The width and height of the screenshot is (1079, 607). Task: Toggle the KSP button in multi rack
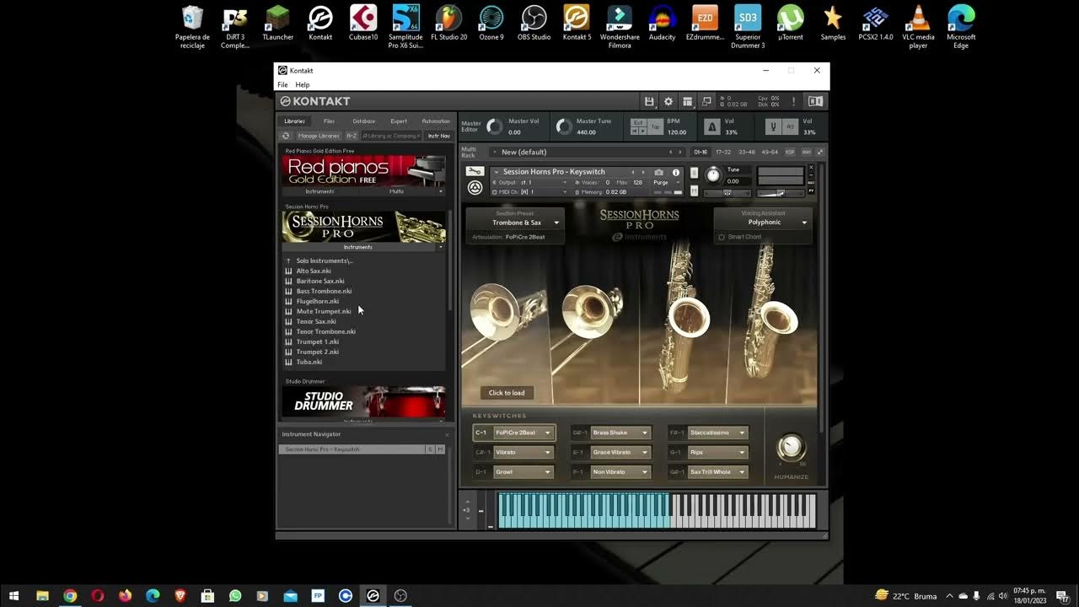click(790, 153)
